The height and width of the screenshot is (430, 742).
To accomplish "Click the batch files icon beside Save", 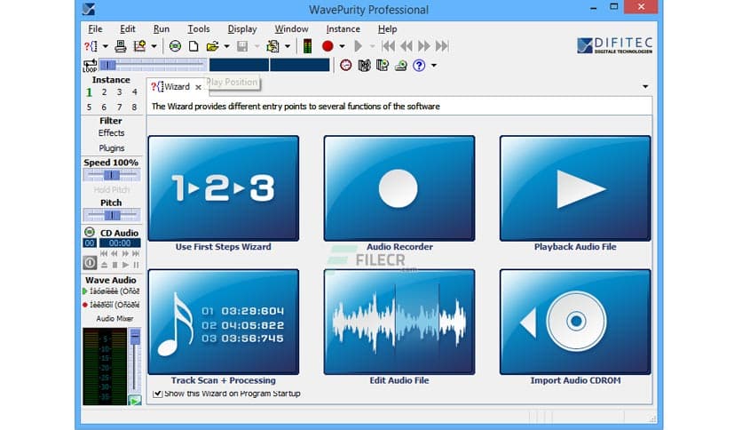I will (272, 46).
